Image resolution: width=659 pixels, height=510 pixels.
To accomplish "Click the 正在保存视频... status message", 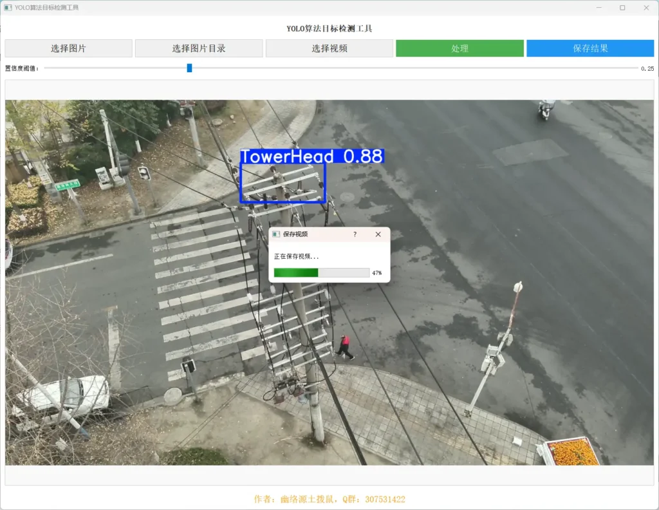I will pos(297,256).
